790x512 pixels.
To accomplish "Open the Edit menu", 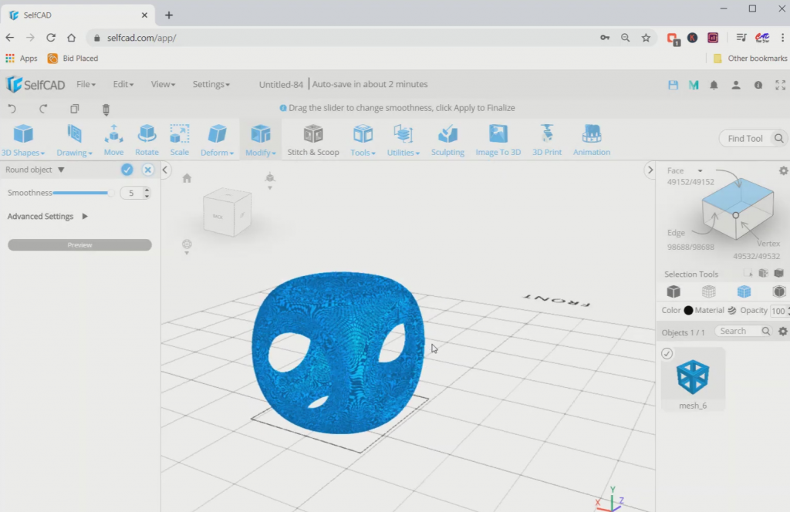I will [x=122, y=84].
